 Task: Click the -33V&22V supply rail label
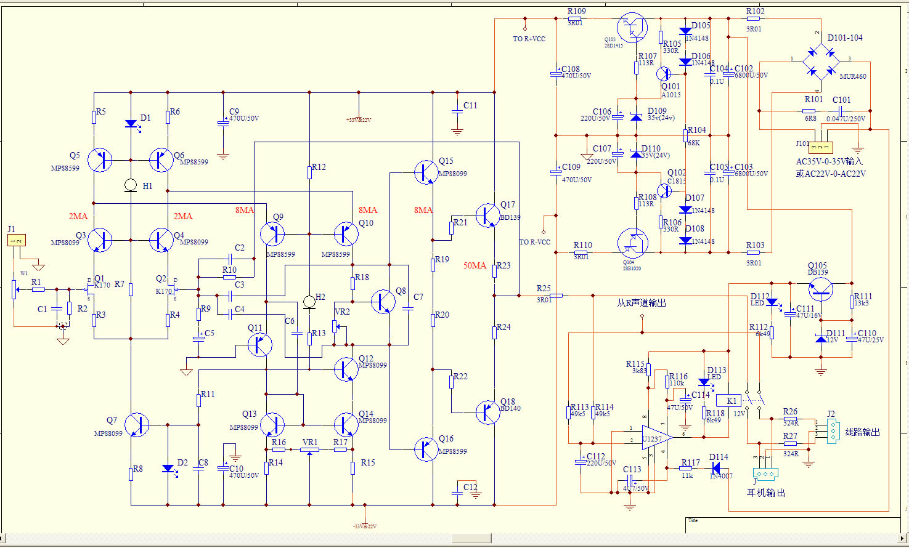tap(365, 526)
